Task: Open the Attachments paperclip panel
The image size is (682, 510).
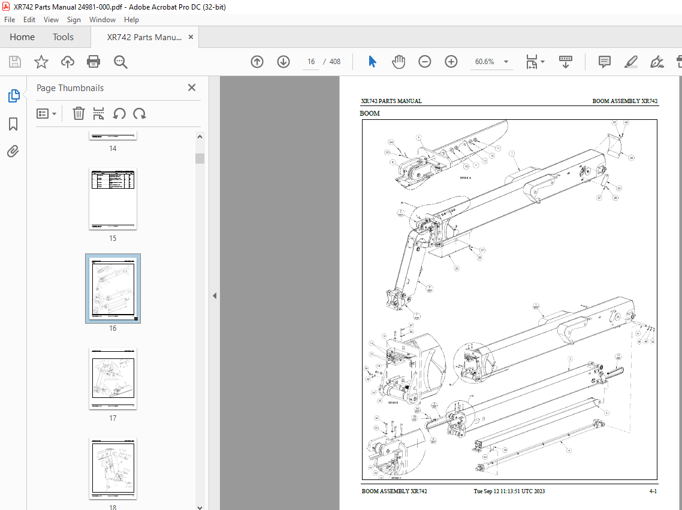Action: 13,151
